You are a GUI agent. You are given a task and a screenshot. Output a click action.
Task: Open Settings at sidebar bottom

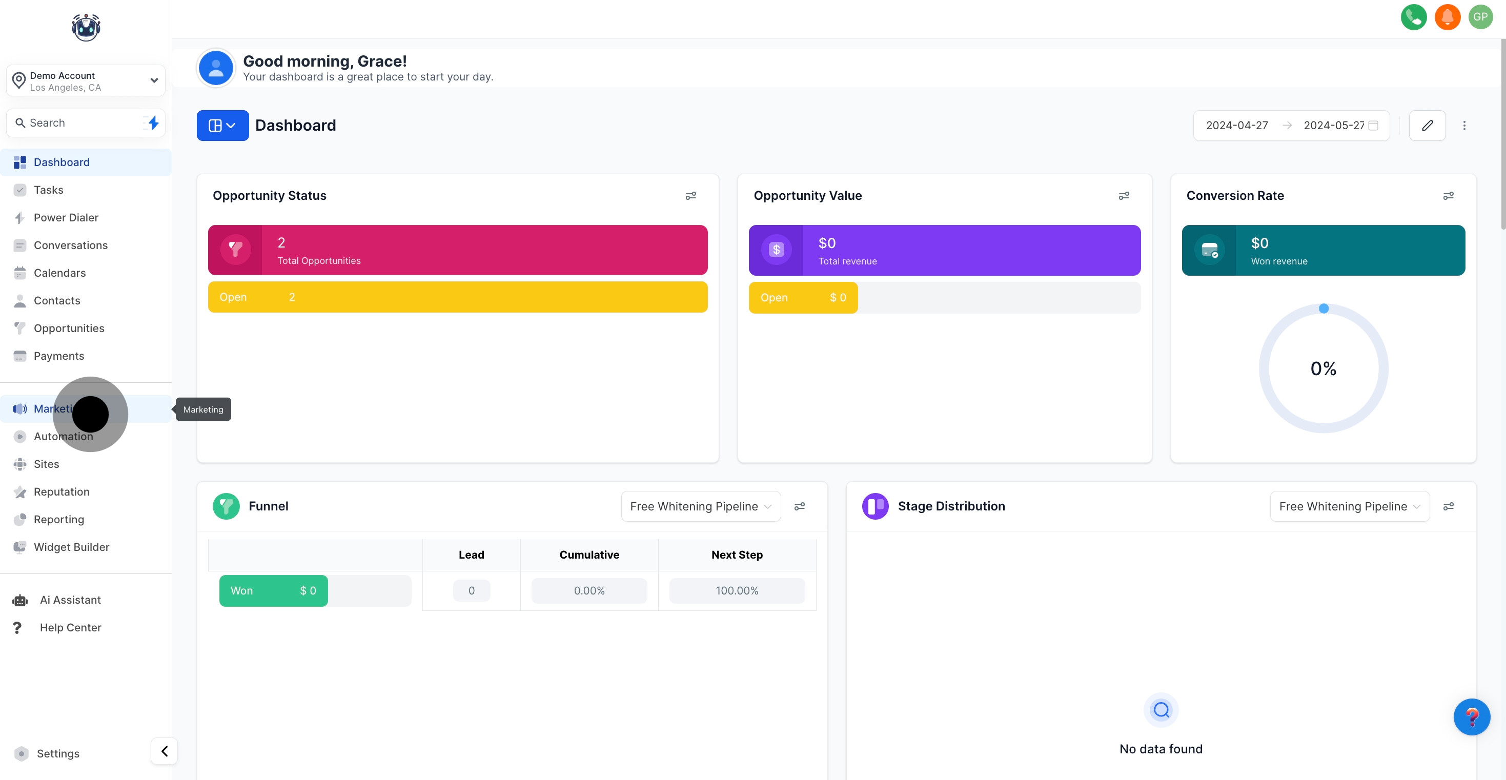click(x=58, y=753)
